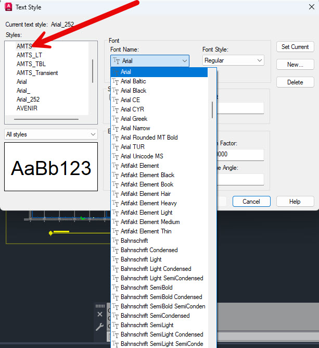Click the Styles list vertical scrollbar
Image resolution: width=319 pixels, height=348 pixels.
click(x=93, y=71)
